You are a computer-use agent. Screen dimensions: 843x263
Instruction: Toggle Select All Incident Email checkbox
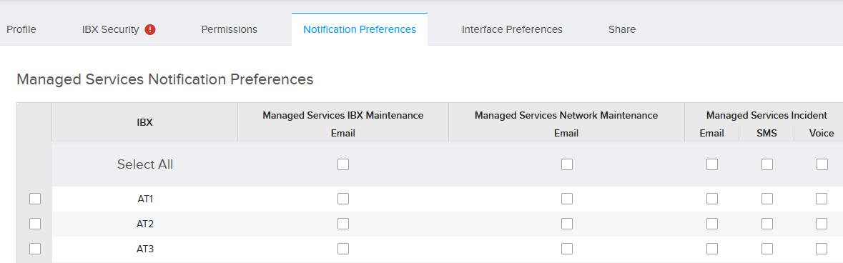[x=712, y=164]
